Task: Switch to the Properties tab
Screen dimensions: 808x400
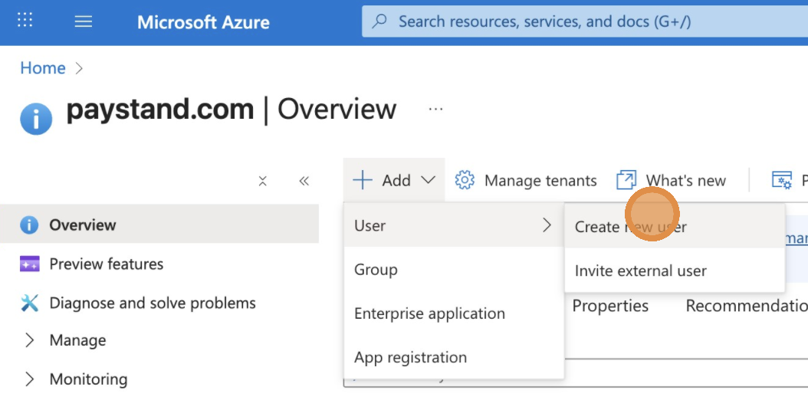Action: pyautogui.click(x=610, y=306)
